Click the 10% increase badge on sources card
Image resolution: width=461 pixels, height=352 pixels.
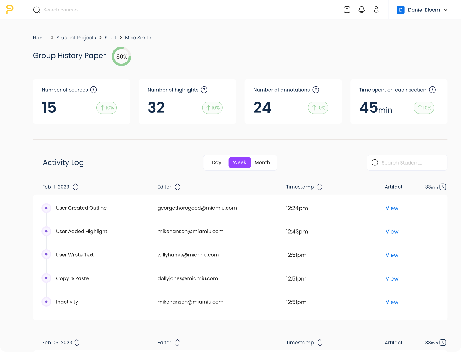coord(107,108)
